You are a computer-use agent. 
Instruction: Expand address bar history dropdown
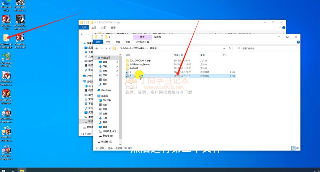[x=224, y=48]
